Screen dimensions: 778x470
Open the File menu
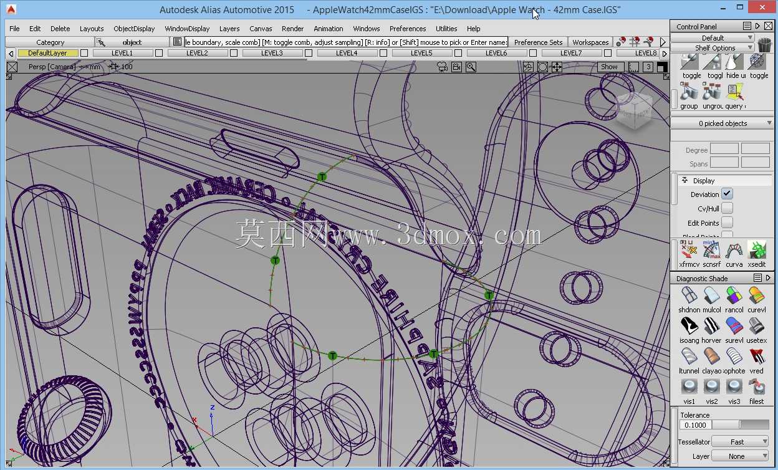tap(14, 29)
